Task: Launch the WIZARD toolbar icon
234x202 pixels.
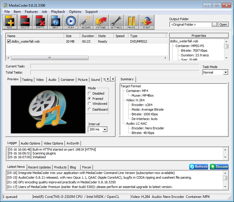Action: (86, 22)
